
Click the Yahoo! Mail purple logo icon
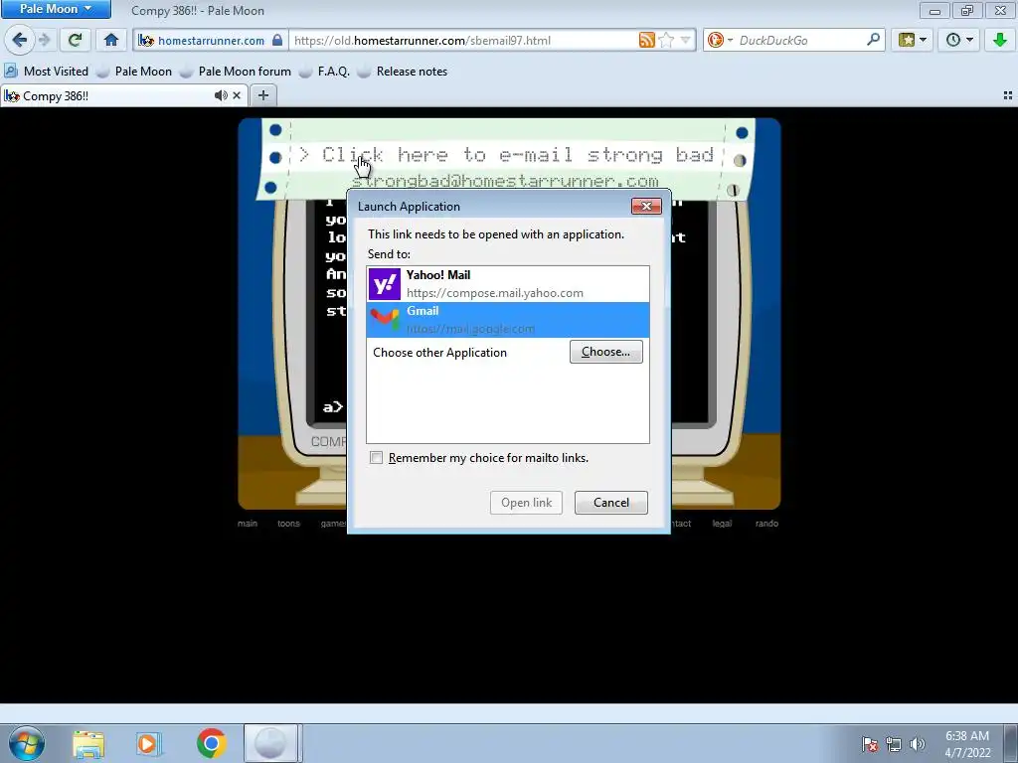click(x=385, y=284)
